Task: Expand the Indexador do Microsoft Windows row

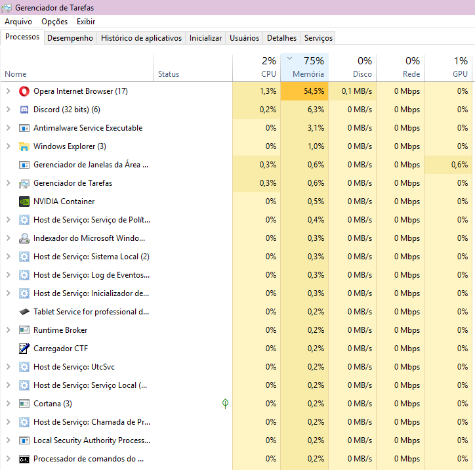Action: [9, 238]
